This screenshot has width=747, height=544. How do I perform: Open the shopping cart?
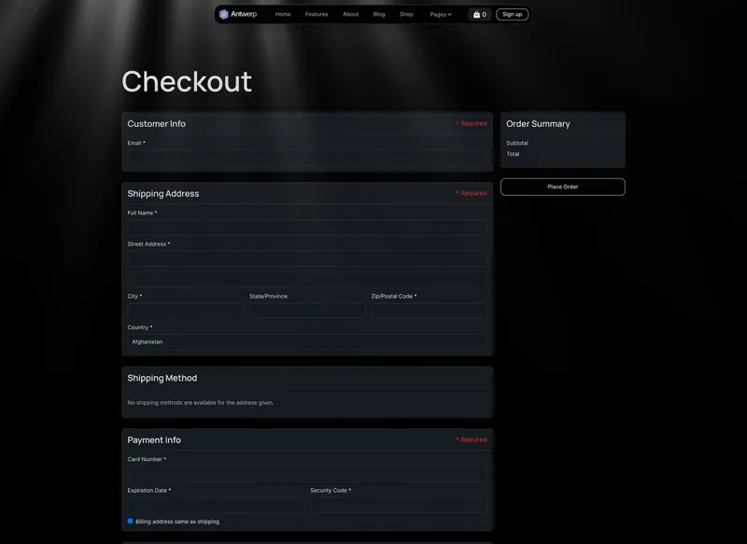point(478,14)
